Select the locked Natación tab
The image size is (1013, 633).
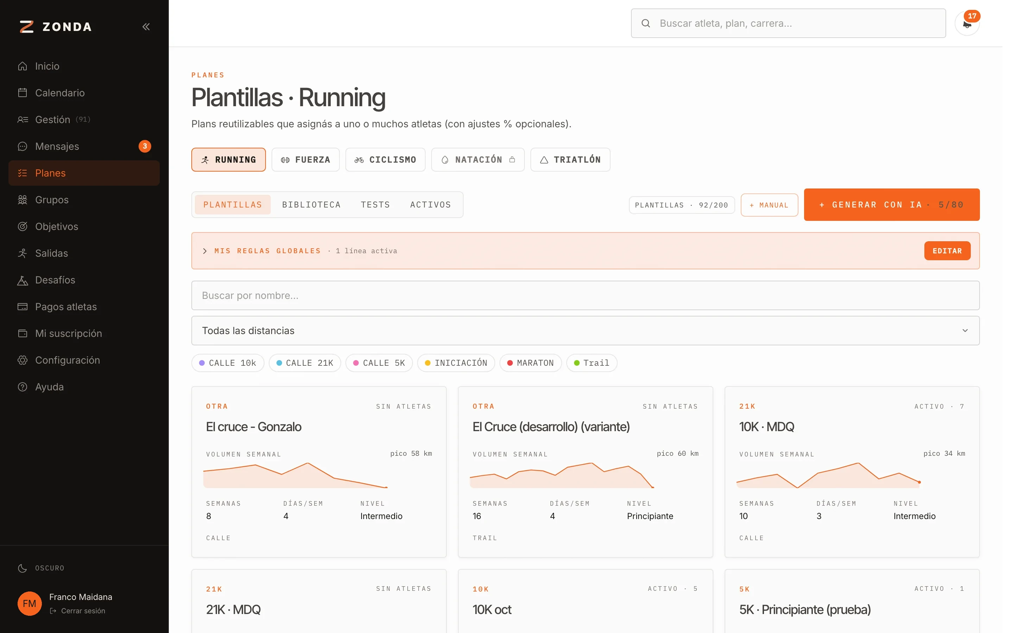478,160
